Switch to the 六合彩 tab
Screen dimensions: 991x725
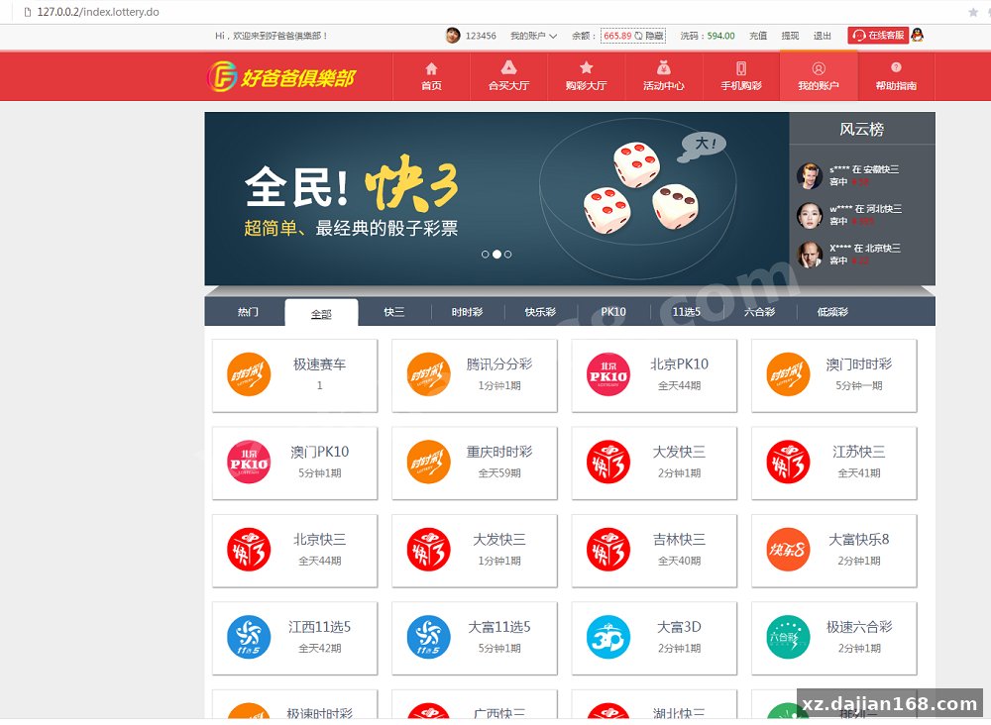[x=760, y=312]
